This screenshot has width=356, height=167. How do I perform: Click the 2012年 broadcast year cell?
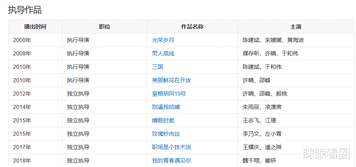[x=22, y=94]
